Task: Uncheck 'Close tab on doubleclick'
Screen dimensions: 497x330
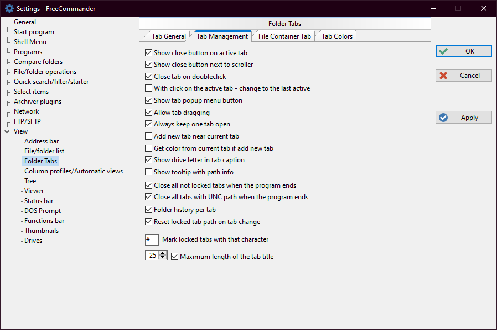Action: click(148, 77)
